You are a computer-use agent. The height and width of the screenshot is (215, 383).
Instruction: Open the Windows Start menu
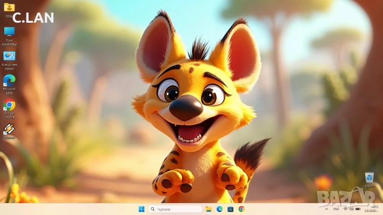pos(141,209)
